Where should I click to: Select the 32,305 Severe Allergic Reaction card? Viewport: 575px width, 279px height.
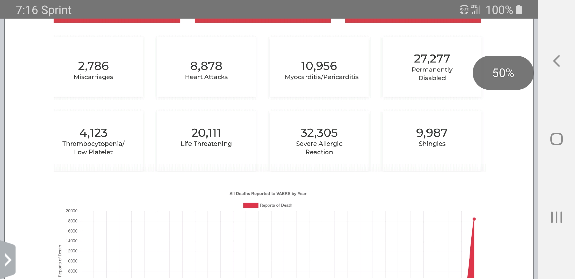[x=319, y=141]
